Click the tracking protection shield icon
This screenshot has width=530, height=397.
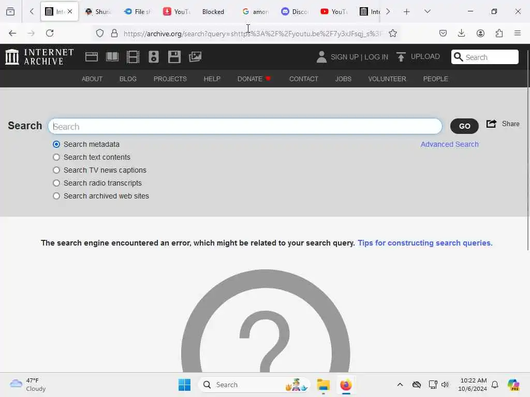coord(100,33)
